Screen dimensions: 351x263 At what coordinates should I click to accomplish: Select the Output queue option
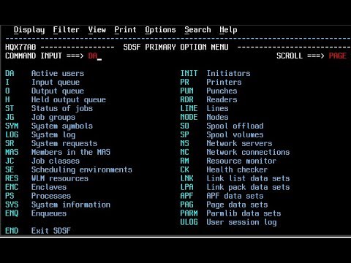click(45, 91)
